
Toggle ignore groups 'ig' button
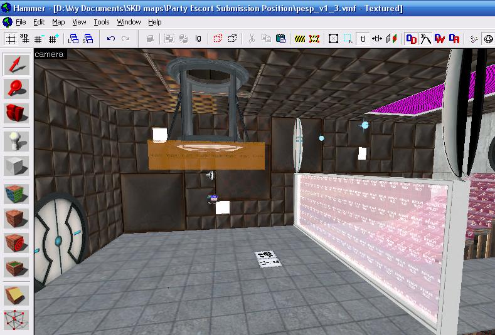pos(198,39)
